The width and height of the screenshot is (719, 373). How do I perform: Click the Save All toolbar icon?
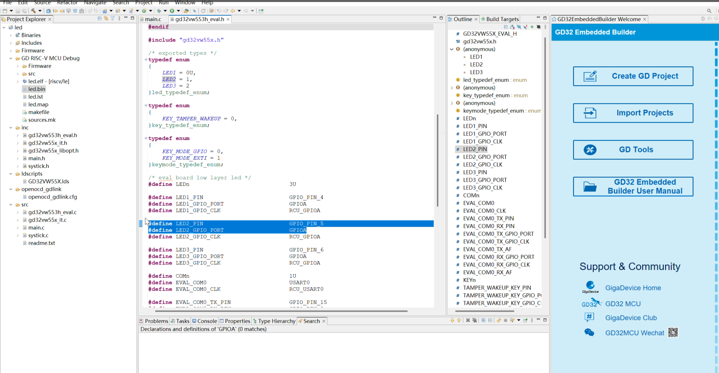24,11
